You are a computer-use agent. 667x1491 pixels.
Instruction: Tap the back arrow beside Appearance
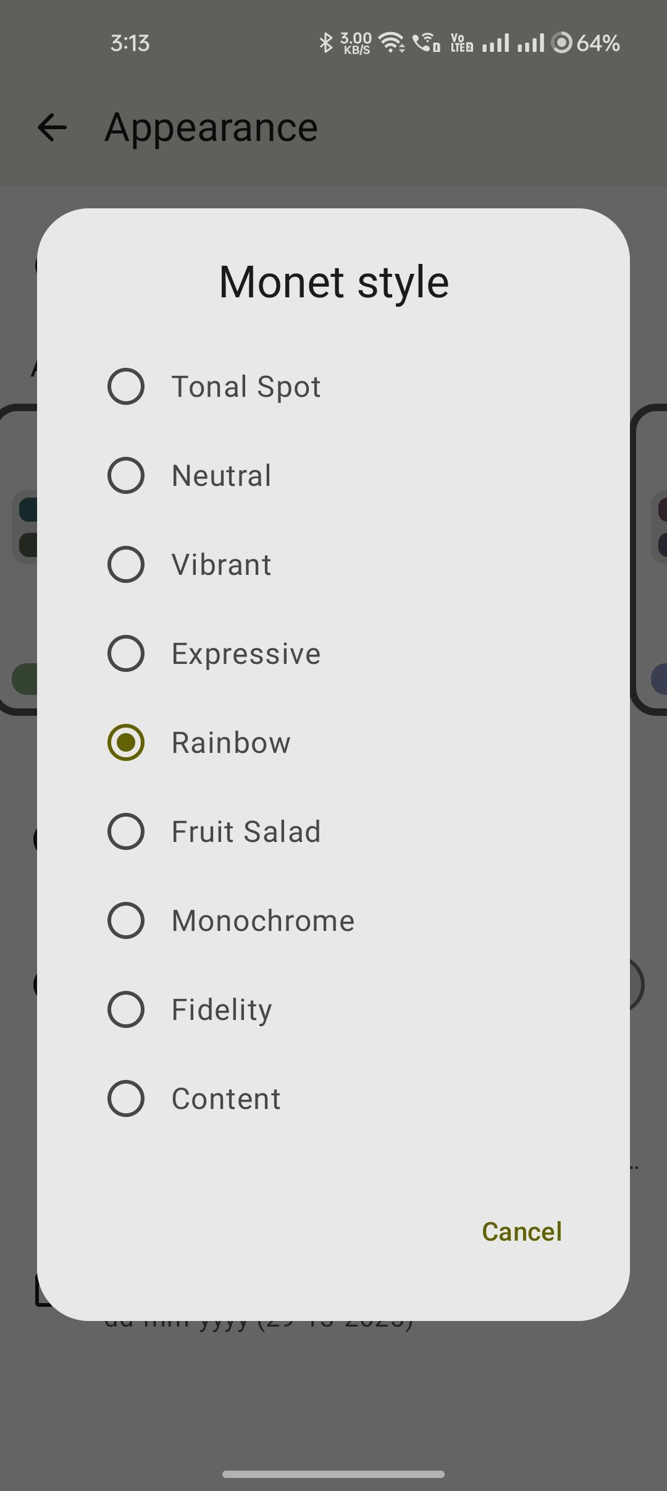click(52, 128)
